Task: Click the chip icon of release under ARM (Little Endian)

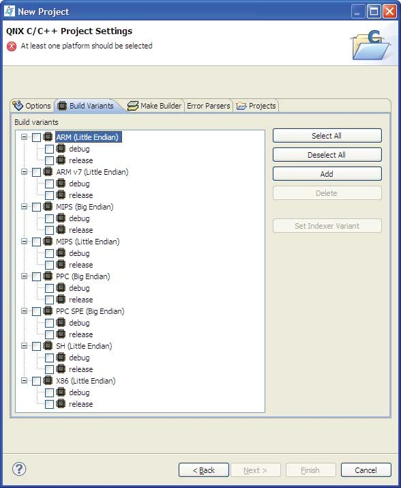Action: 61,160
